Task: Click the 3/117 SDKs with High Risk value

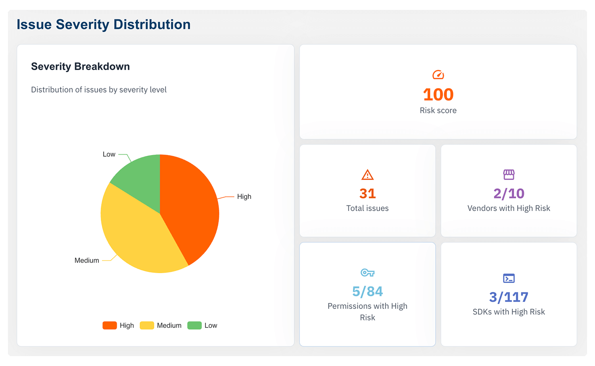Action: (509, 297)
